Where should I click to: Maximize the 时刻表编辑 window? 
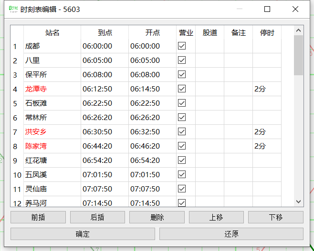coord(267,9)
